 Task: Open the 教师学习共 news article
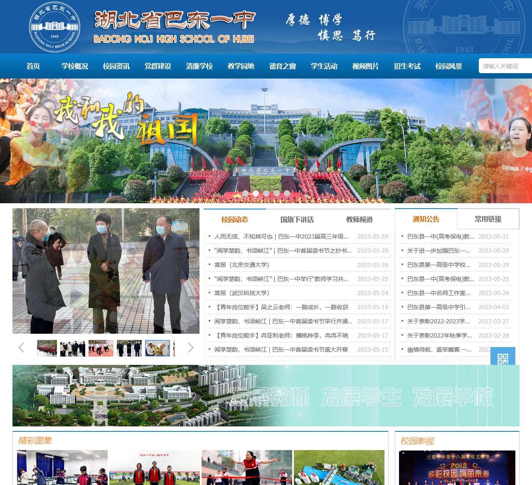tap(281, 279)
